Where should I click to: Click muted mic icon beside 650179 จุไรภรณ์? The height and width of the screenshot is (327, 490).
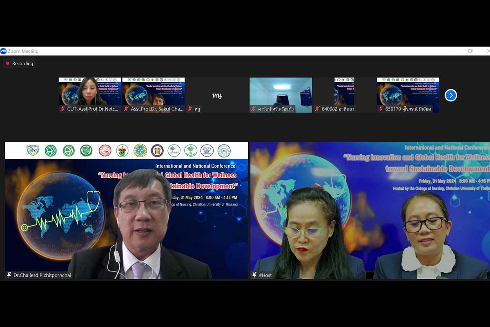[381, 109]
